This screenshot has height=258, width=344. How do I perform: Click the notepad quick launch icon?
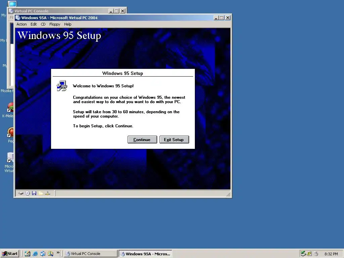(x=28, y=254)
